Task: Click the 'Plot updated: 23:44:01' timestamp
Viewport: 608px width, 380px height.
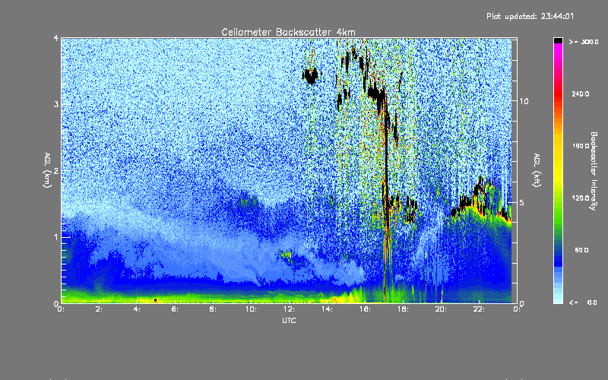Action: [530, 16]
